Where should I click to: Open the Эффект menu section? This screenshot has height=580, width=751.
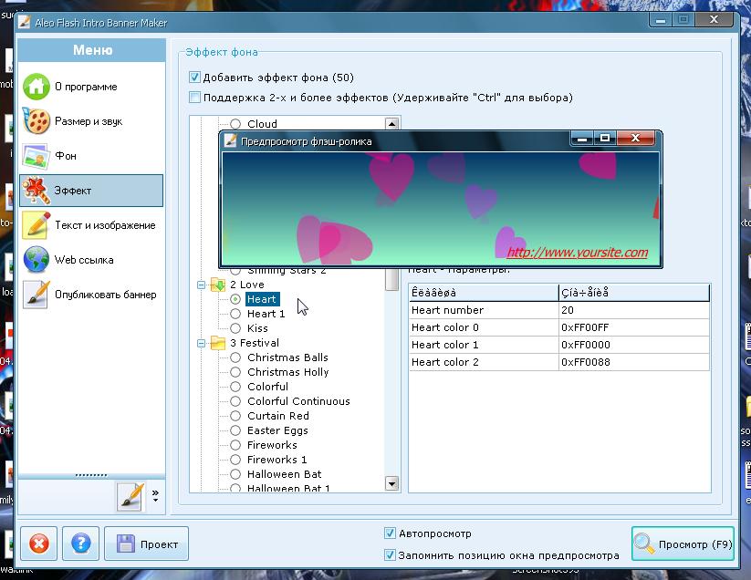pos(91,191)
